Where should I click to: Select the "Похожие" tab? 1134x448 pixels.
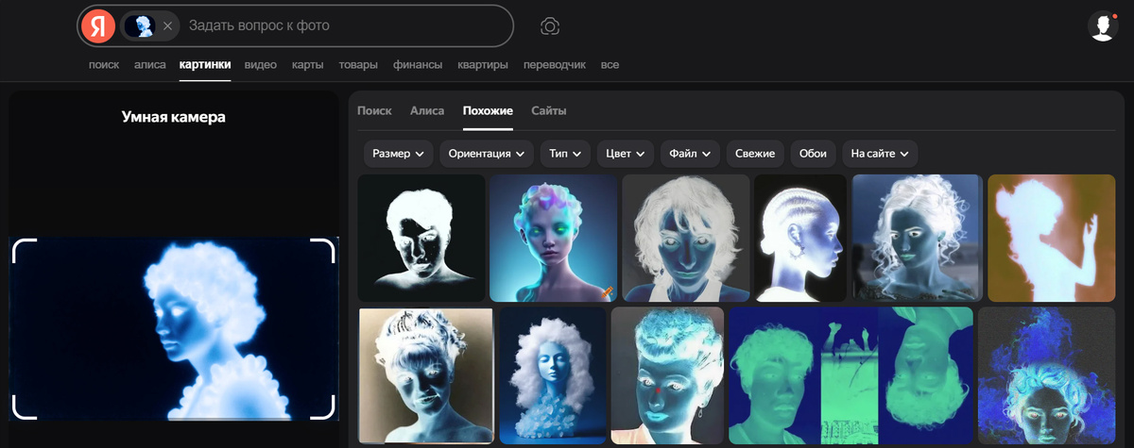pyautogui.click(x=488, y=110)
